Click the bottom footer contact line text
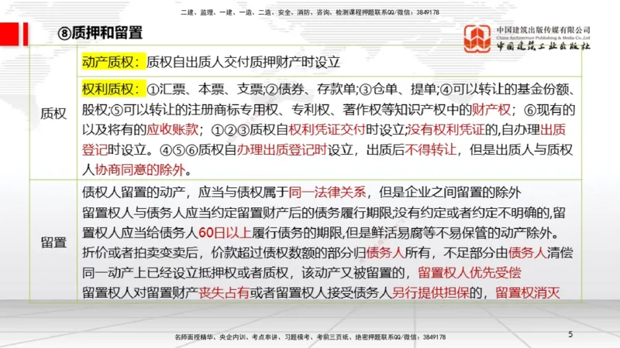 pos(310,337)
